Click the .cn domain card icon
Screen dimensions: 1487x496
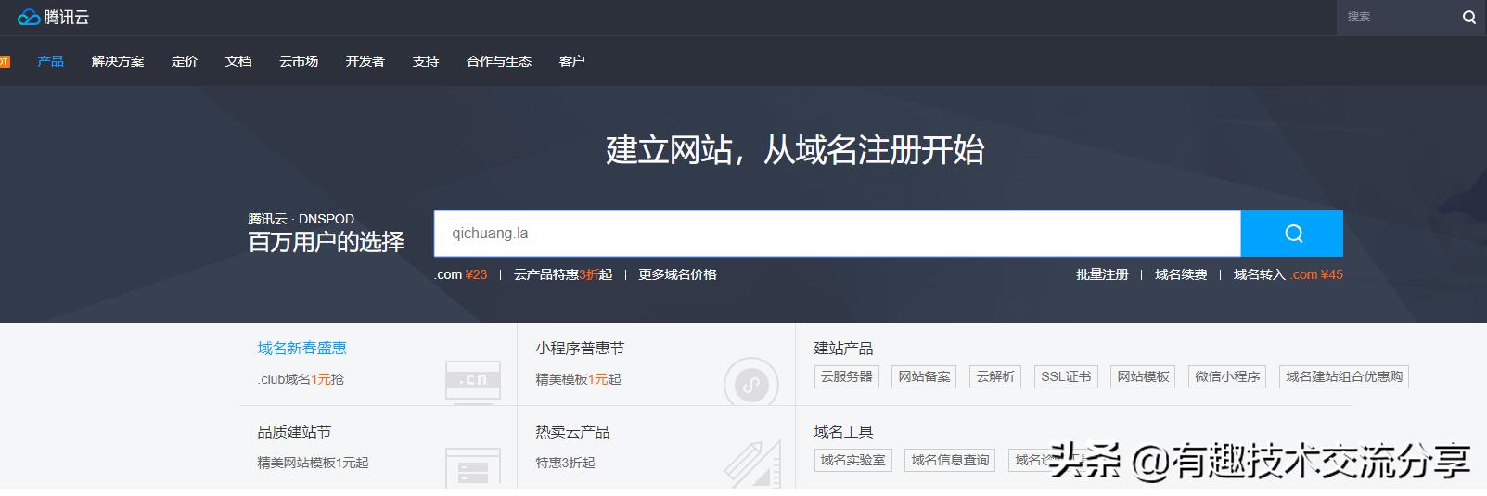coord(473,380)
